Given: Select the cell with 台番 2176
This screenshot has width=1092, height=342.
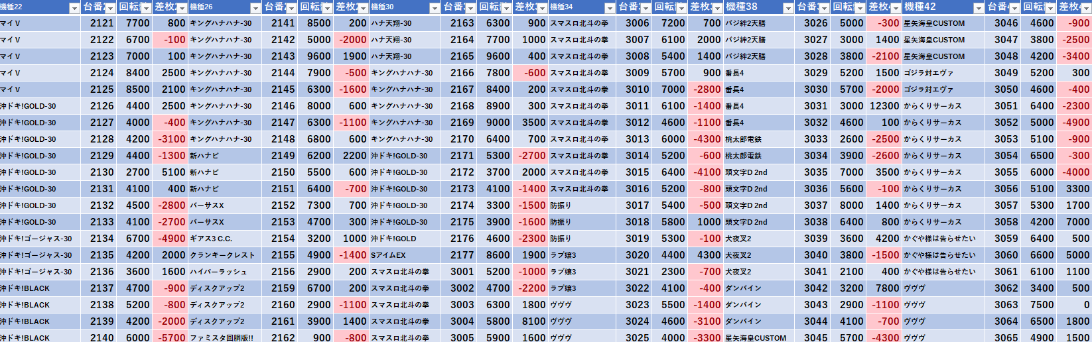Looking at the screenshot, I should [459, 239].
